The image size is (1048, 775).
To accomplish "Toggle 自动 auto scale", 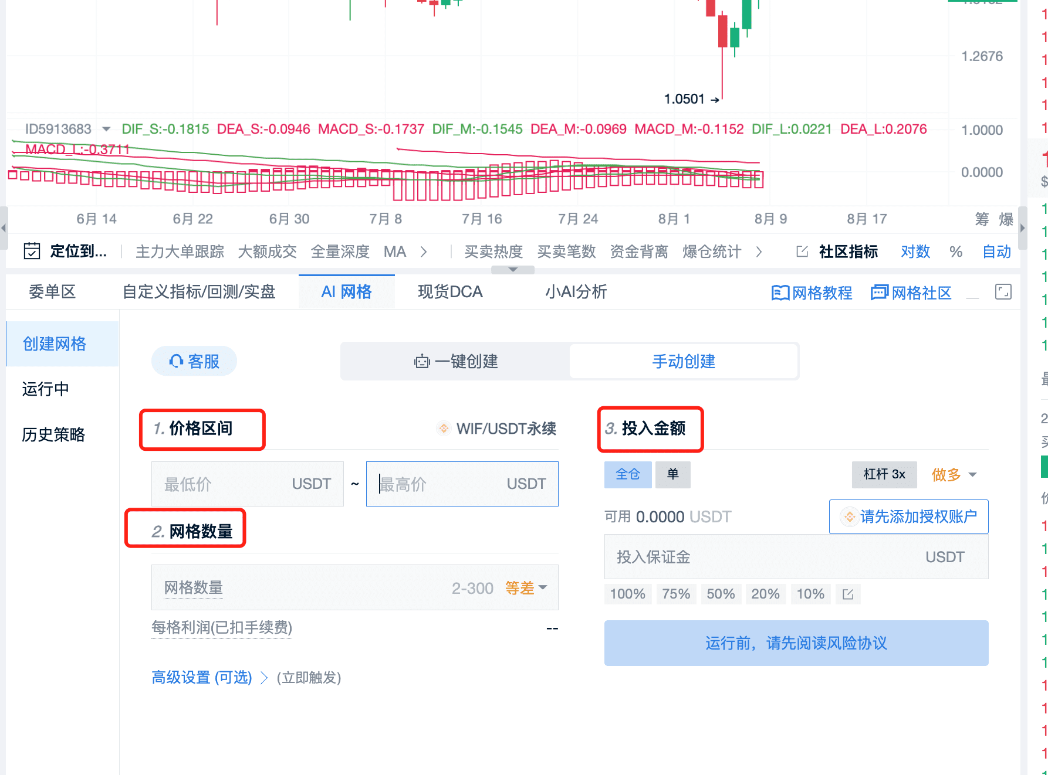I will tap(996, 251).
